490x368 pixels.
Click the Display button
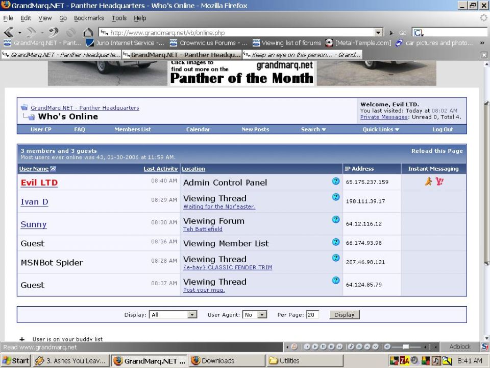point(345,315)
